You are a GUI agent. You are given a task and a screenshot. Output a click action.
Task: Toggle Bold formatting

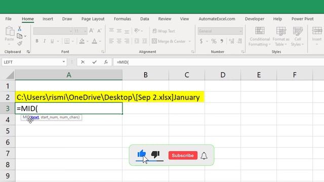pos(37,41)
